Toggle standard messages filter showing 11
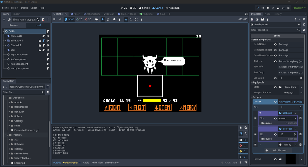 coord(243,140)
